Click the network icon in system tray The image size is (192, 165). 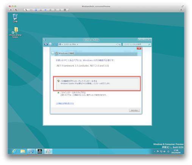[161, 151]
